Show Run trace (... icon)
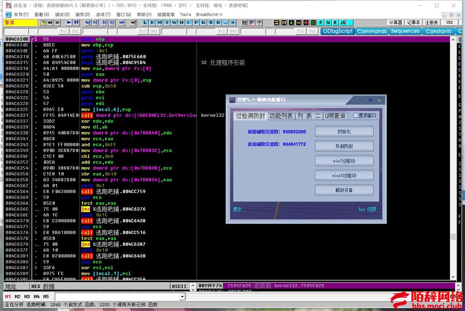This screenshot has width=465, height=311. (225, 22)
